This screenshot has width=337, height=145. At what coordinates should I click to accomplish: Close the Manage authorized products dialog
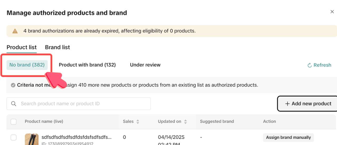pyautogui.click(x=332, y=12)
